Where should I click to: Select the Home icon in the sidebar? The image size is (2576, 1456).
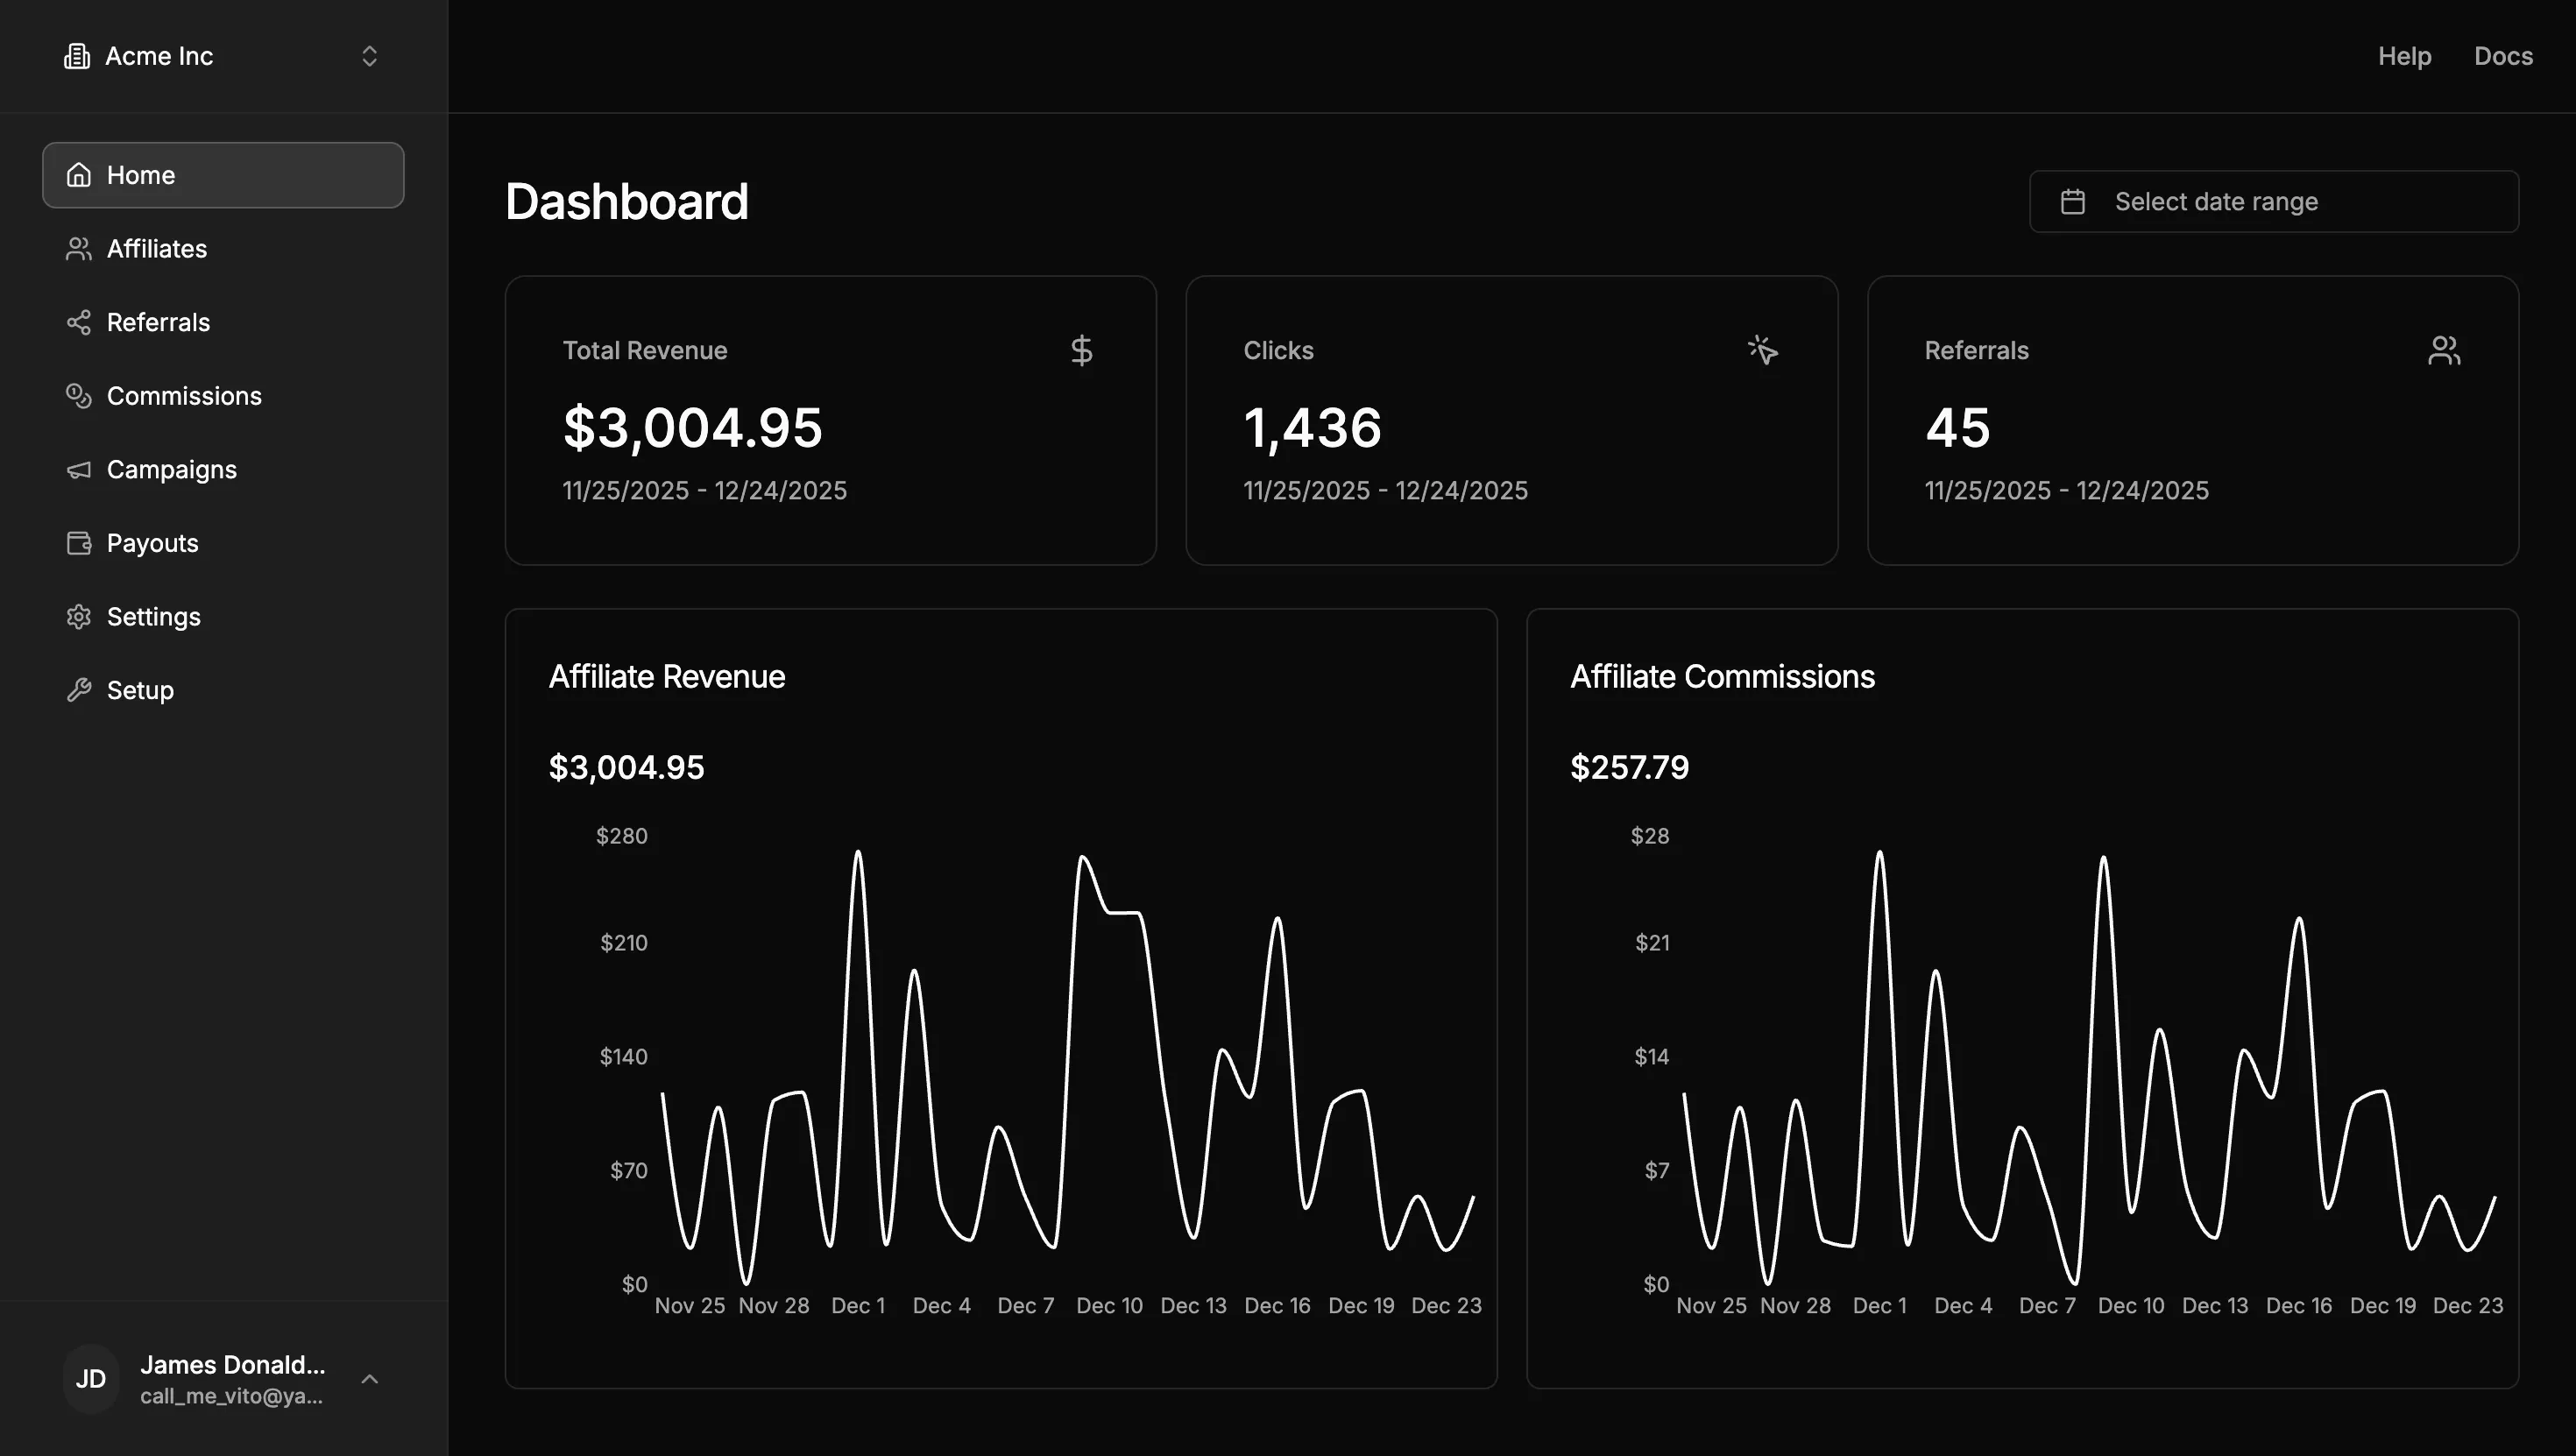[79, 175]
